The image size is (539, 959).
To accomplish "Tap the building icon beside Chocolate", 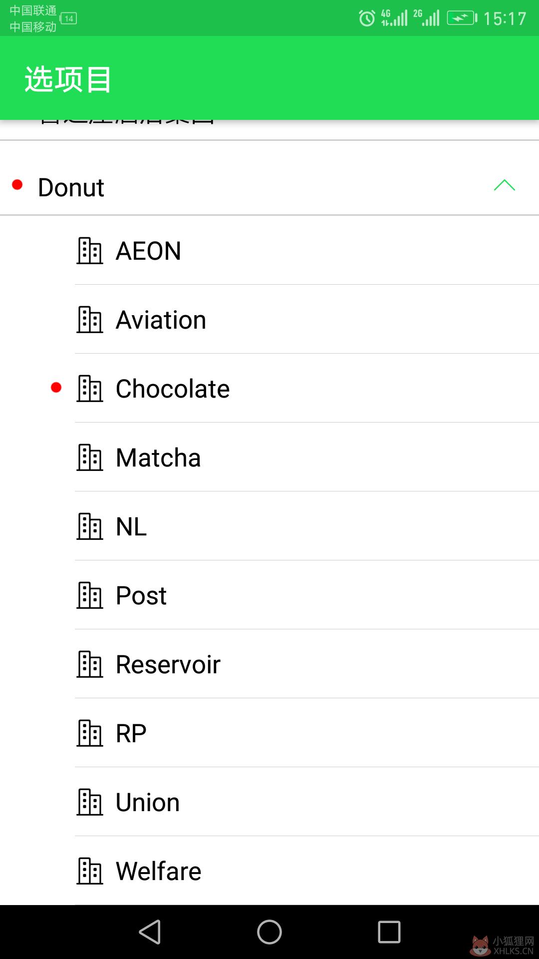I will [x=90, y=389].
